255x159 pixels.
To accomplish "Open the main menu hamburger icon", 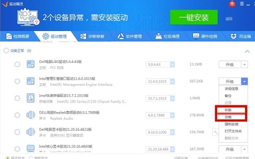I will pyautogui.click(x=242, y=4).
